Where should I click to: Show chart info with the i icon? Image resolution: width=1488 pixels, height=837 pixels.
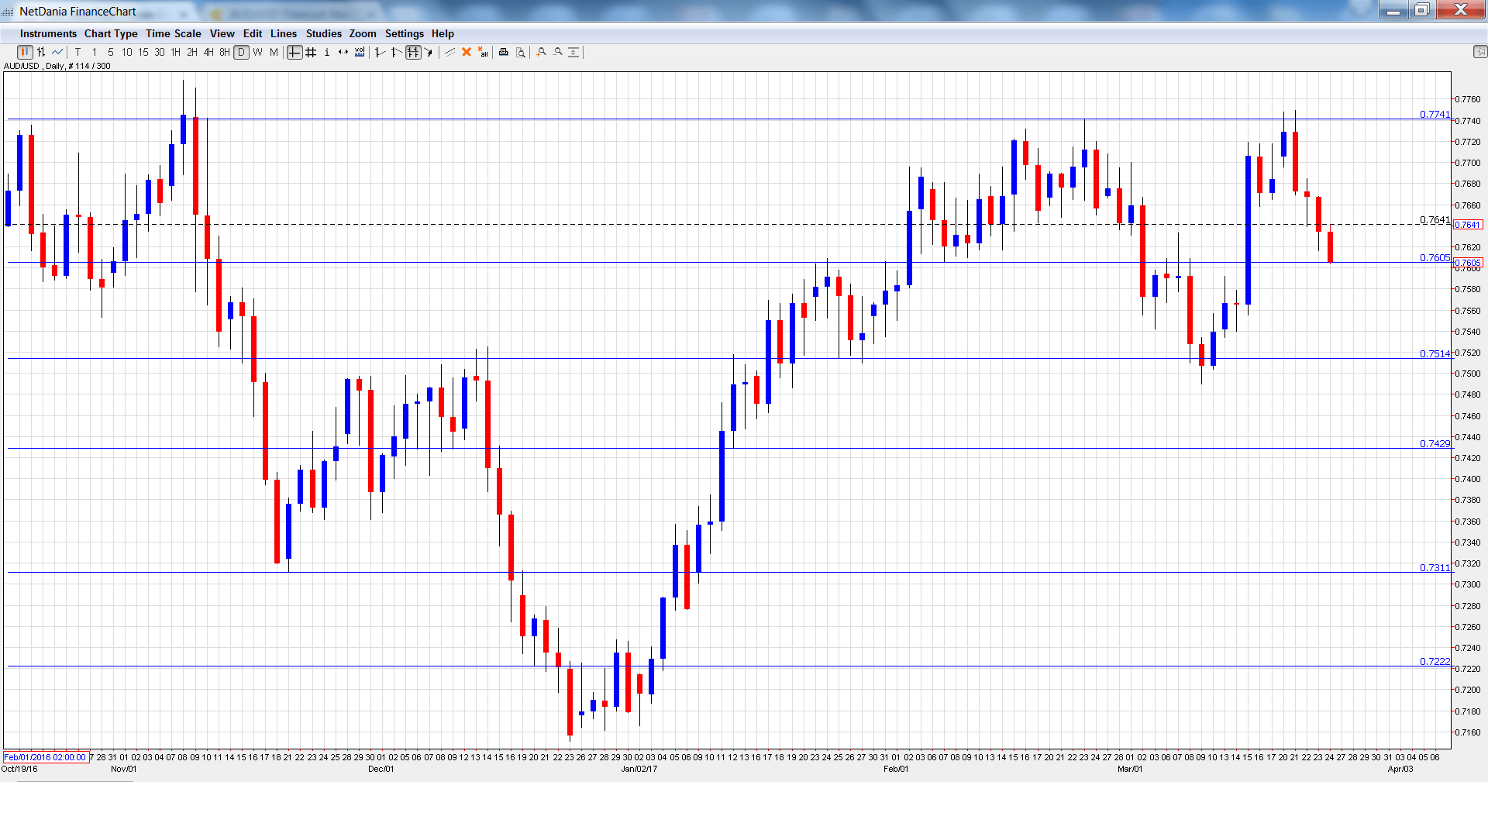[x=327, y=53]
